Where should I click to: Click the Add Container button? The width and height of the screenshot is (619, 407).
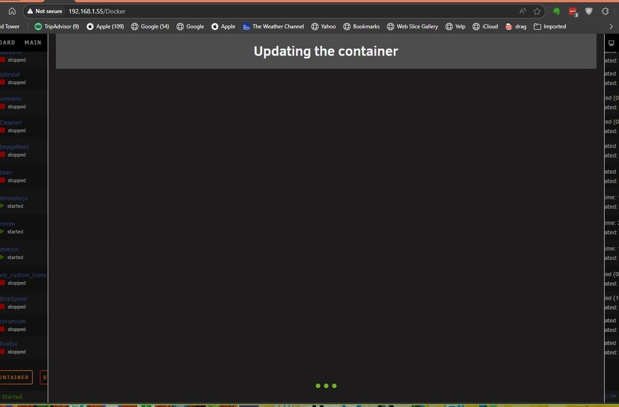pyautogui.click(x=16, y=377)
